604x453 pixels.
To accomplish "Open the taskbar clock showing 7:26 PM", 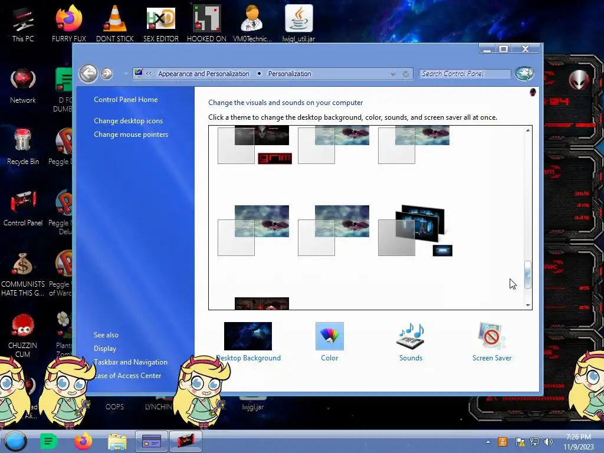I will [579, 442].
